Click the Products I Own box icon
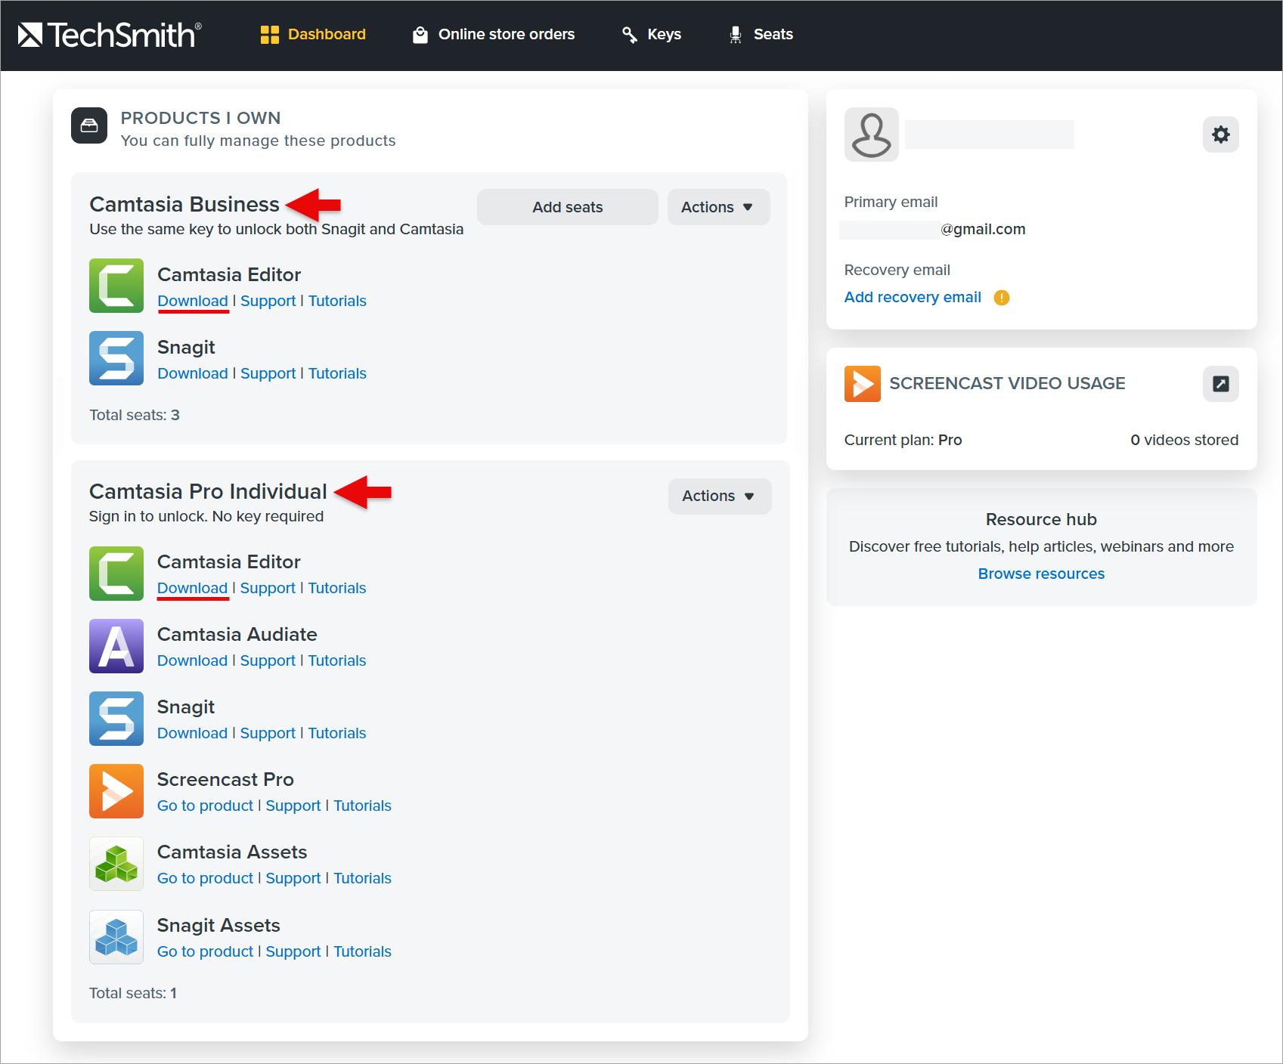The image size is (1283, 1064). coord(89,125)
